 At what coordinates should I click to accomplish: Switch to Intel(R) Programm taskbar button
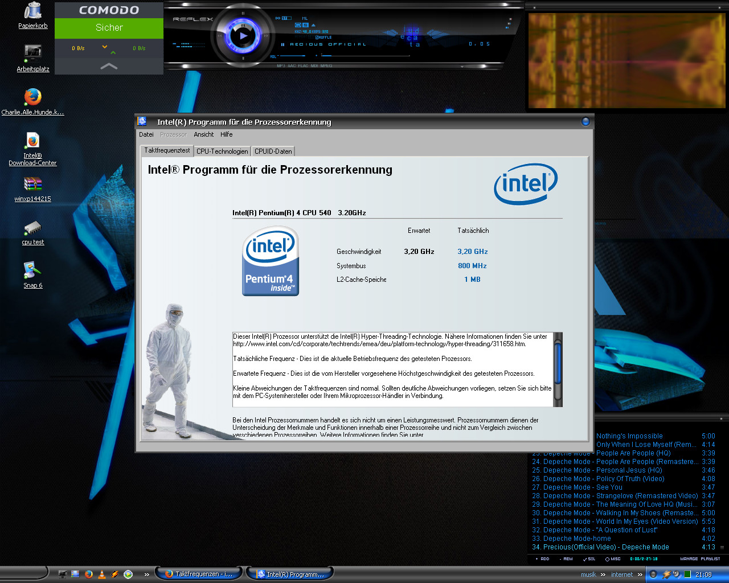click(x=289, y=574)
